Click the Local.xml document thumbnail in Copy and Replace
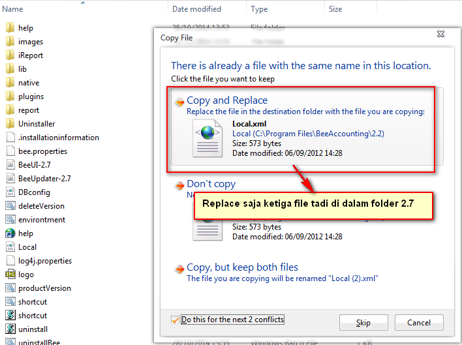Image resolution: width=462 pixels, height=345 pixels. coord(208,138)
